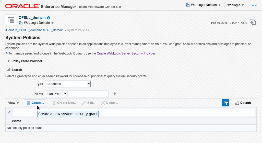This screenshot has height=143, width=262.
Task: Refresh the page with the refresh icon
Action: (x=253, y=23)
